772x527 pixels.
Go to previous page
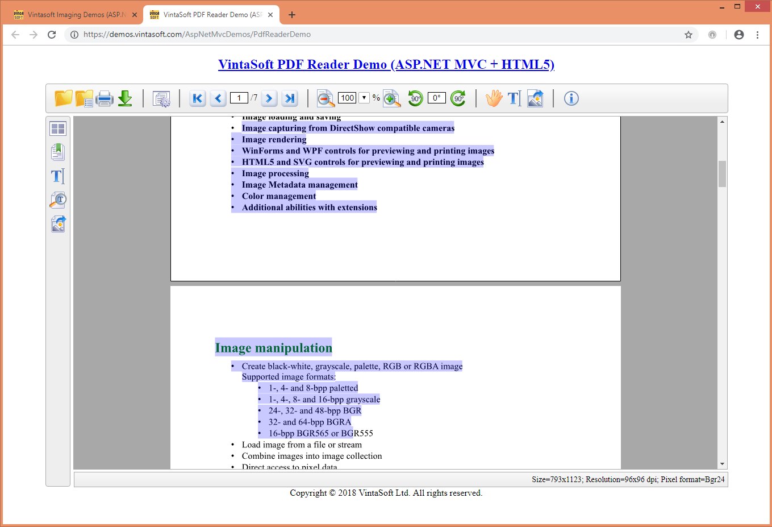[x=218, y=98]
